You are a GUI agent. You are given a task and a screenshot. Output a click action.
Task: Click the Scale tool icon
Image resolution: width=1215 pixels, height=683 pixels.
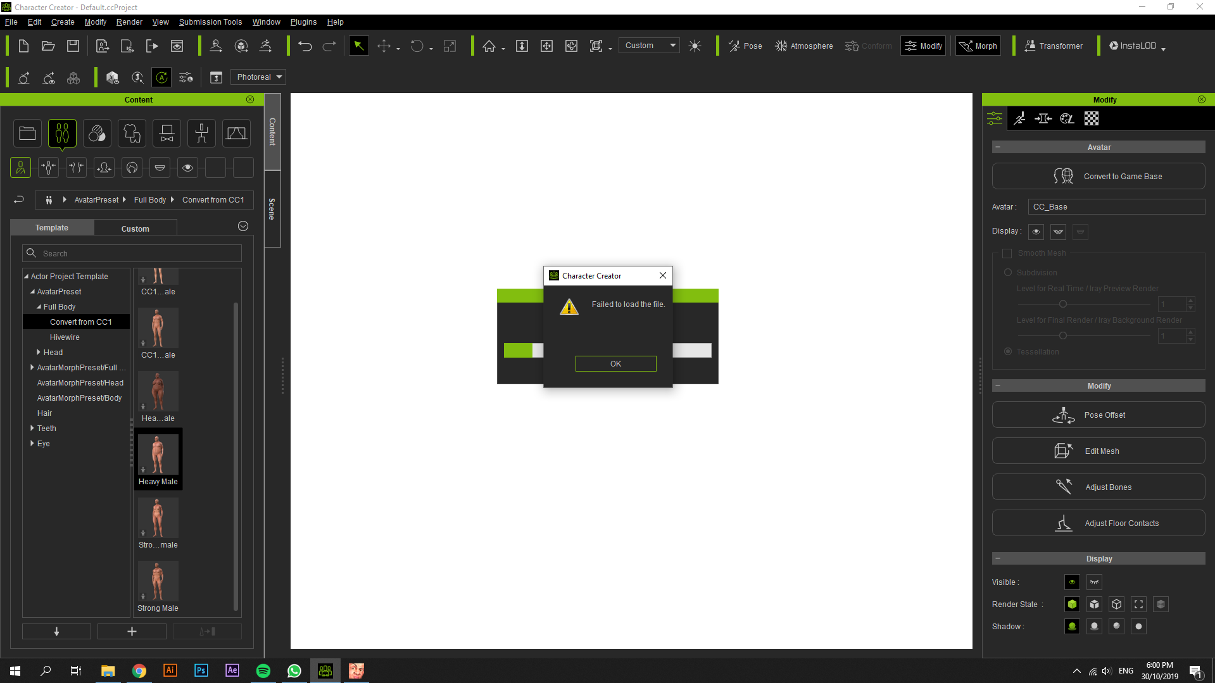pyautogui.click(x=450, y=46)
